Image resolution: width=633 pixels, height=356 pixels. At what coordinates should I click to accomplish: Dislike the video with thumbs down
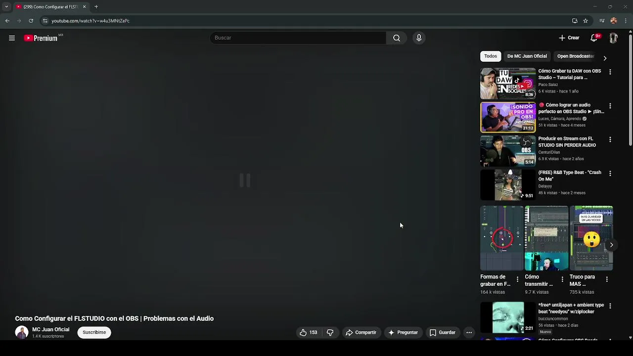coord(330,333)
